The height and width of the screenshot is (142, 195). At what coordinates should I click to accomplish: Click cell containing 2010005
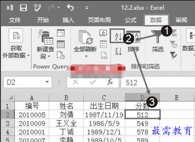pyautogui.click(x=32, y=115)
